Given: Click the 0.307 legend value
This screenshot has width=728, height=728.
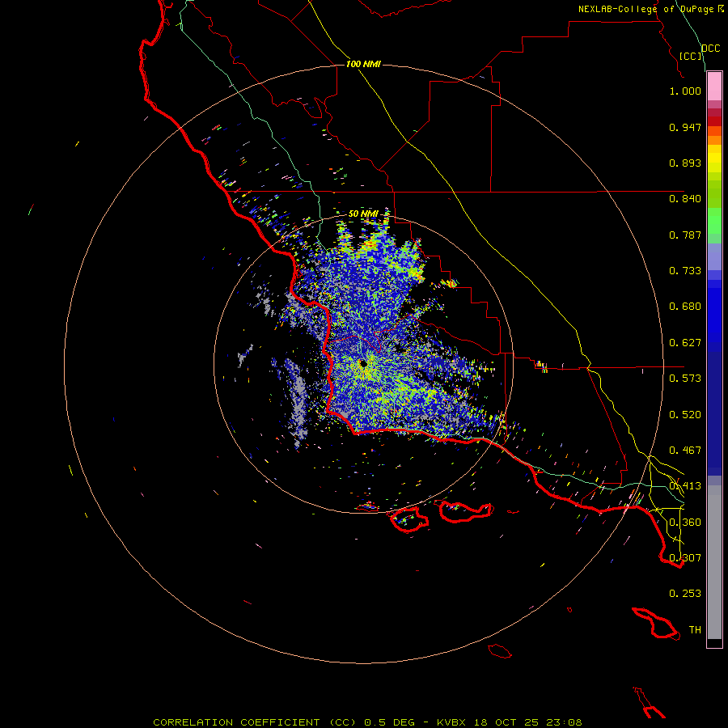Looking at the screenshot, I should (x=685, y=557).
